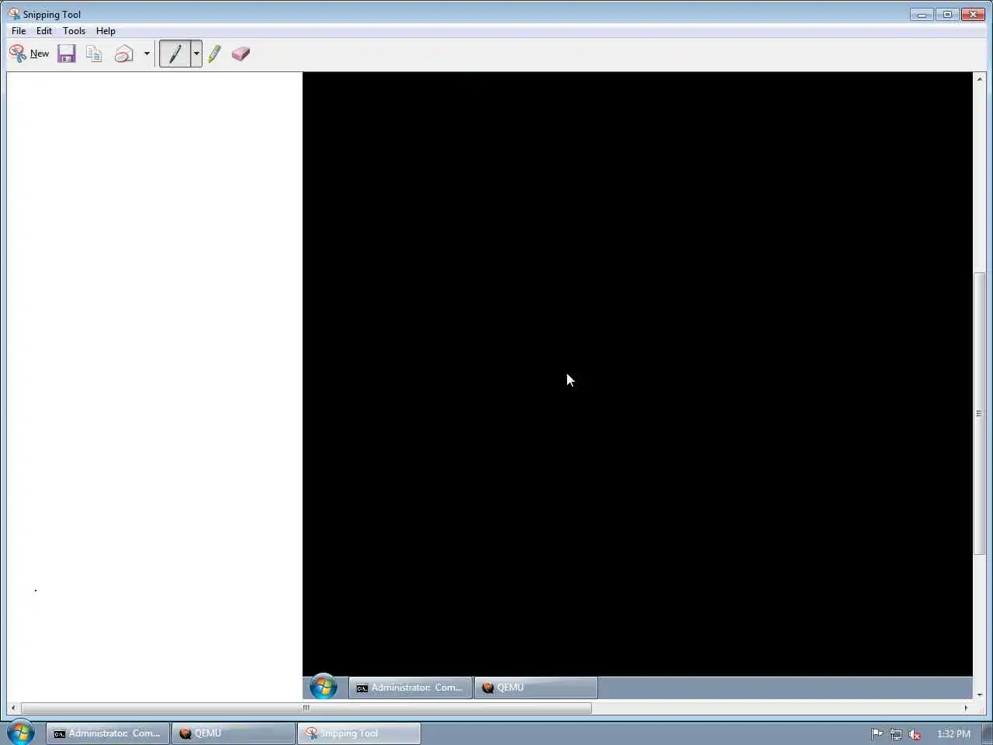Click captured Start orb inside snip
The width and height of the screenshot is (993, 745).
point(323,687)
